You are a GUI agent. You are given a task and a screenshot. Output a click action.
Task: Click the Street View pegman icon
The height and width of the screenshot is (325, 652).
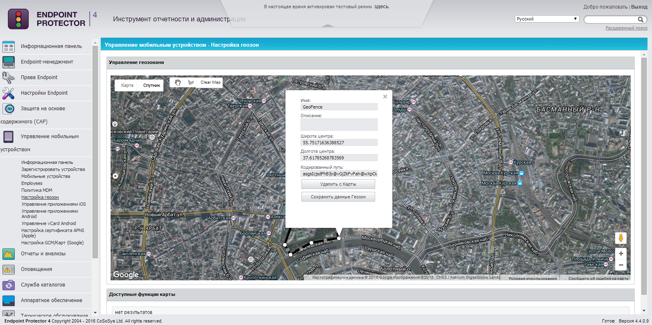pos(621,238)
